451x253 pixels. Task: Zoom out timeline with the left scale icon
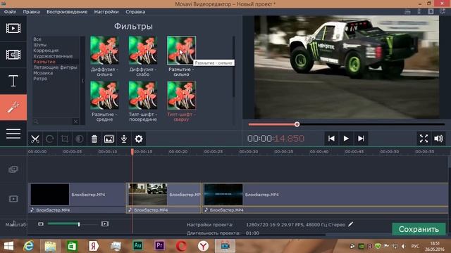point(41,223)
